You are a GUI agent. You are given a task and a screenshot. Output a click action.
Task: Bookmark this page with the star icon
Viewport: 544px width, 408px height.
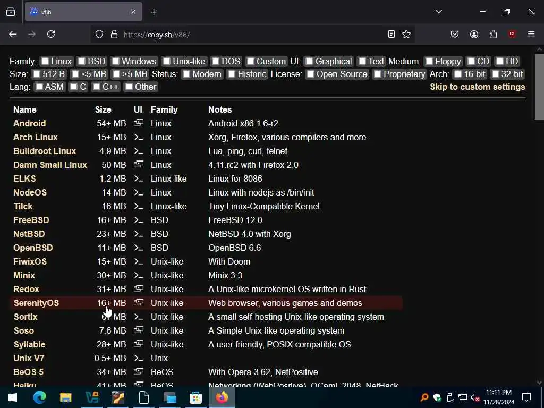(406, 34)
